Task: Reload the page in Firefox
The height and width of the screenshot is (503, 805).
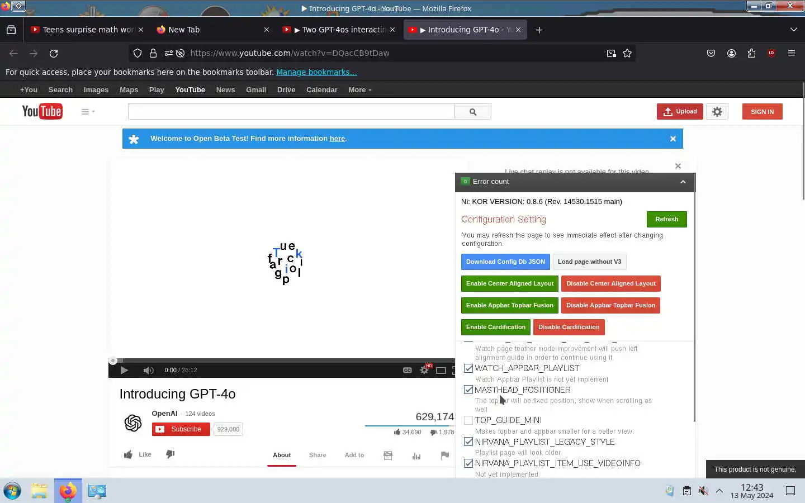Action: (54, 53)
